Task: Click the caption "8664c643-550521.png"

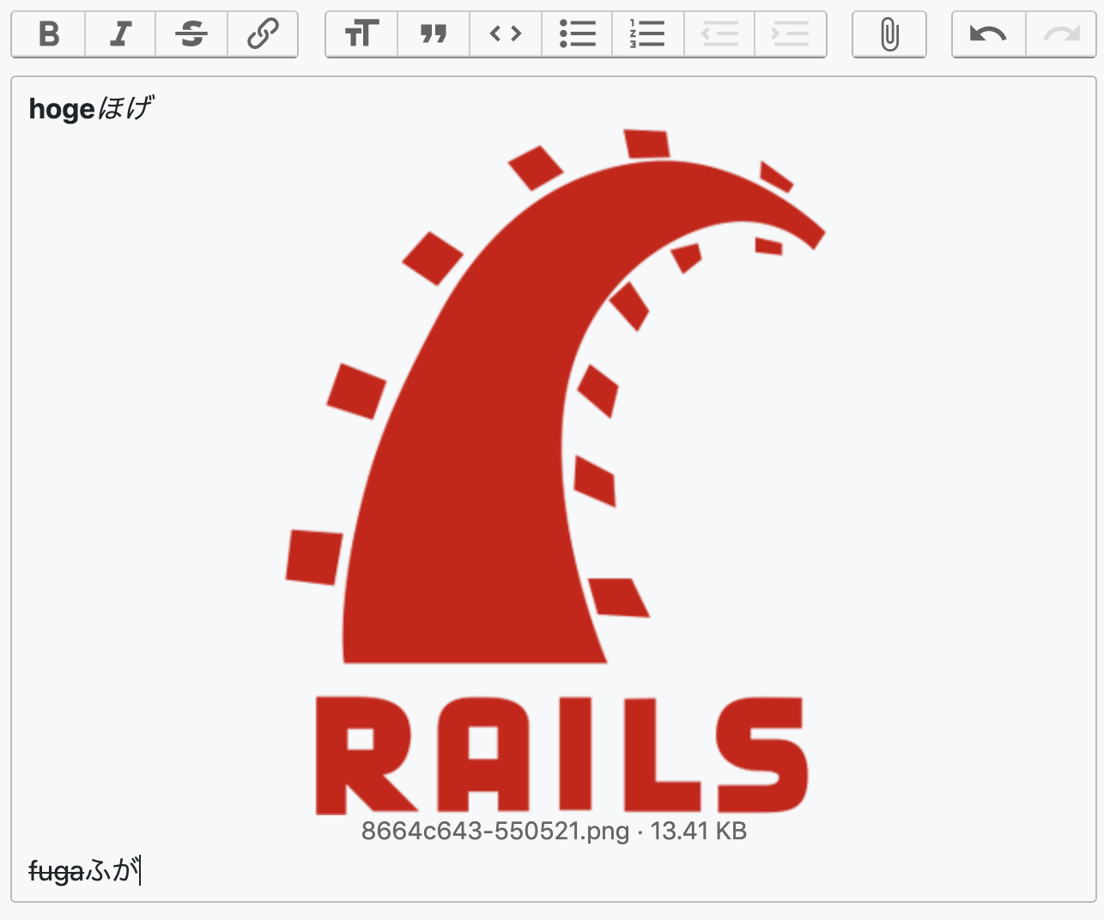Action: coord(495,831)
